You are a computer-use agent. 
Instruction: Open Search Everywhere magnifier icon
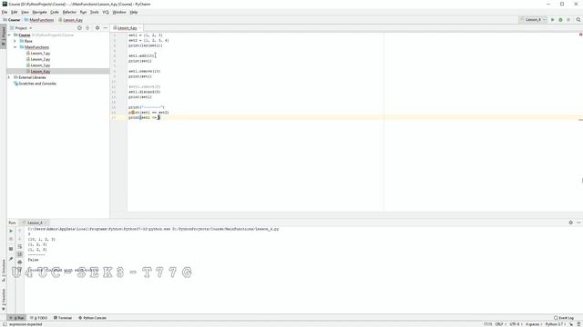point(578,20)
